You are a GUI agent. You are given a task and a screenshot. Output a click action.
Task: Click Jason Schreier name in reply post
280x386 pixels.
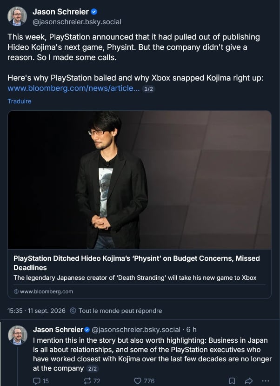[58, 329]
